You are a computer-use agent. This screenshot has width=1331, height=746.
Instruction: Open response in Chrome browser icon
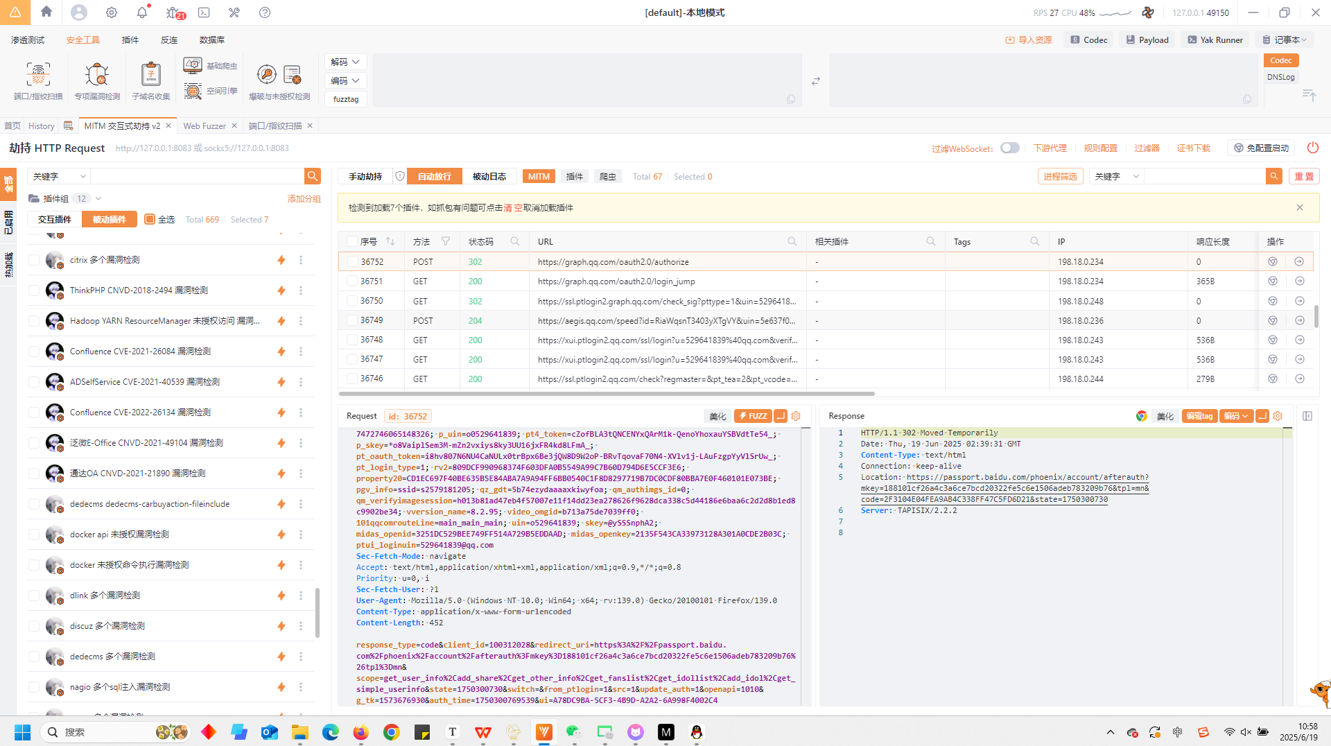click(1141, 416)
